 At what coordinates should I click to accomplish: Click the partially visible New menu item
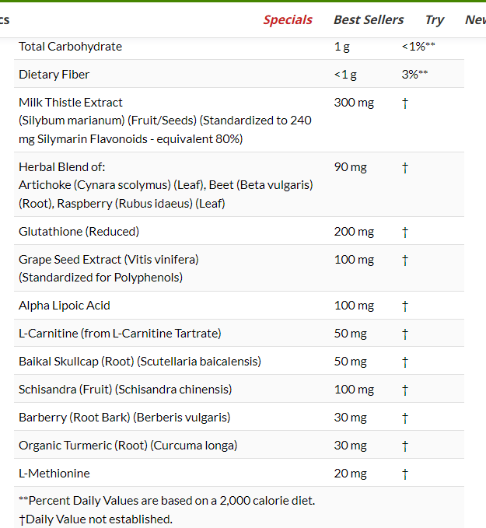(x=476, y=20)
